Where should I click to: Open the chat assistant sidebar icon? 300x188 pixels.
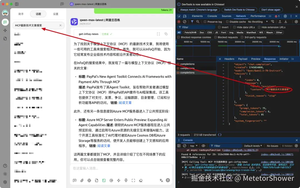pyautogui.click(x=5, y=22)
